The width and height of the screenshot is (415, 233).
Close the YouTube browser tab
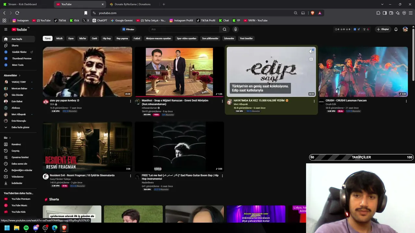coord(103,4)
